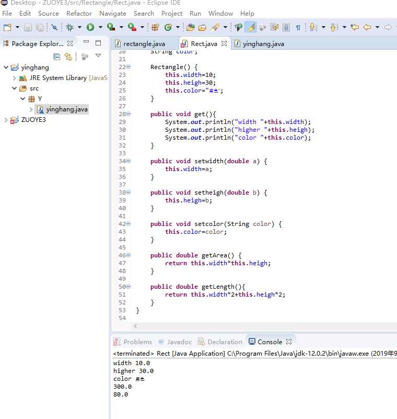
Task: Toggle Show Whitespace Characters pilcrow icon
Action: [298, 28]
